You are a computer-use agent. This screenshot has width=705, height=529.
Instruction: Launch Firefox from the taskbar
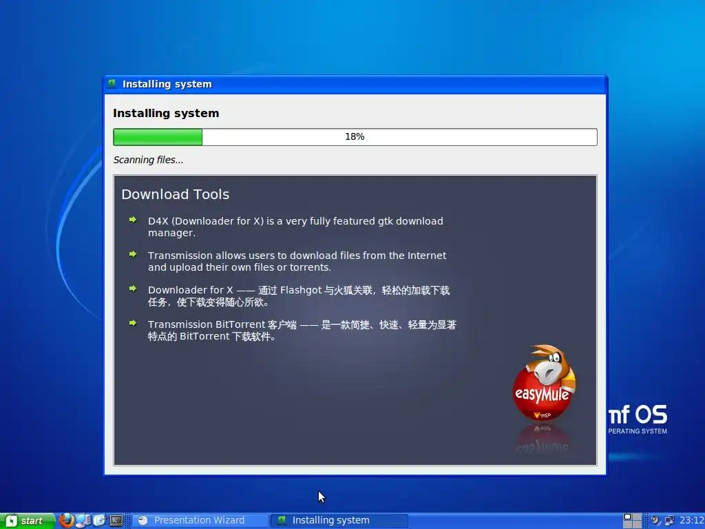coord(67,520)
